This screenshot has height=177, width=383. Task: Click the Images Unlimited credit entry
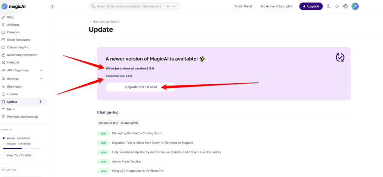coord(16,144)
